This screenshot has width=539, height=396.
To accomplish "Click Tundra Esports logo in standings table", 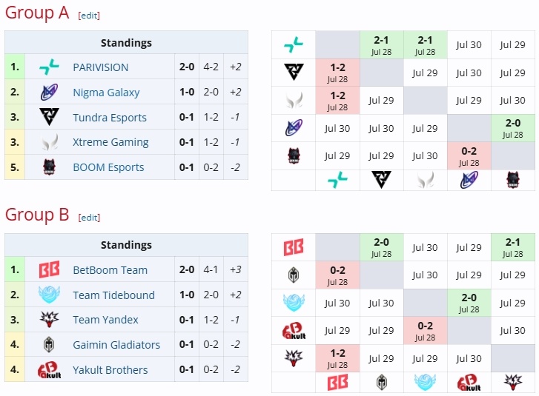I will [x=49, y=117].
